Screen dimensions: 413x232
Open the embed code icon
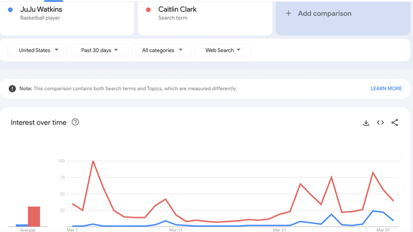pyautogui.click(x=380, y=123)
